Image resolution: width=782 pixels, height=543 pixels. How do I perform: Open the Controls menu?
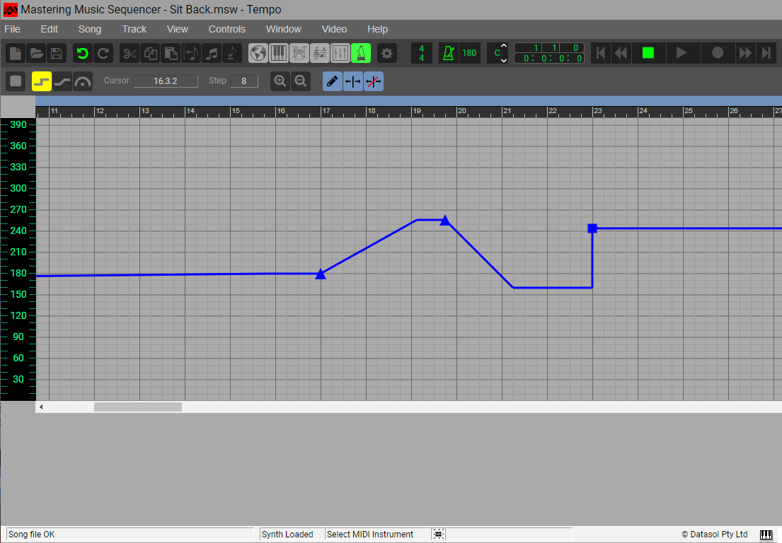226,29
